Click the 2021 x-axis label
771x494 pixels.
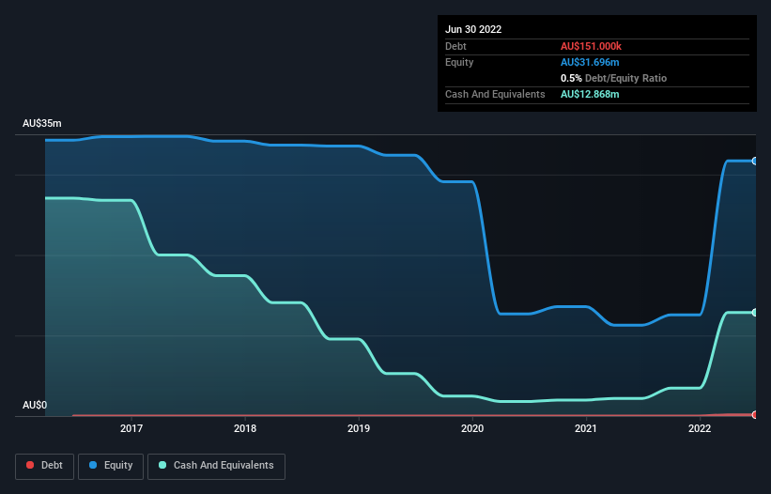(586, 428)
